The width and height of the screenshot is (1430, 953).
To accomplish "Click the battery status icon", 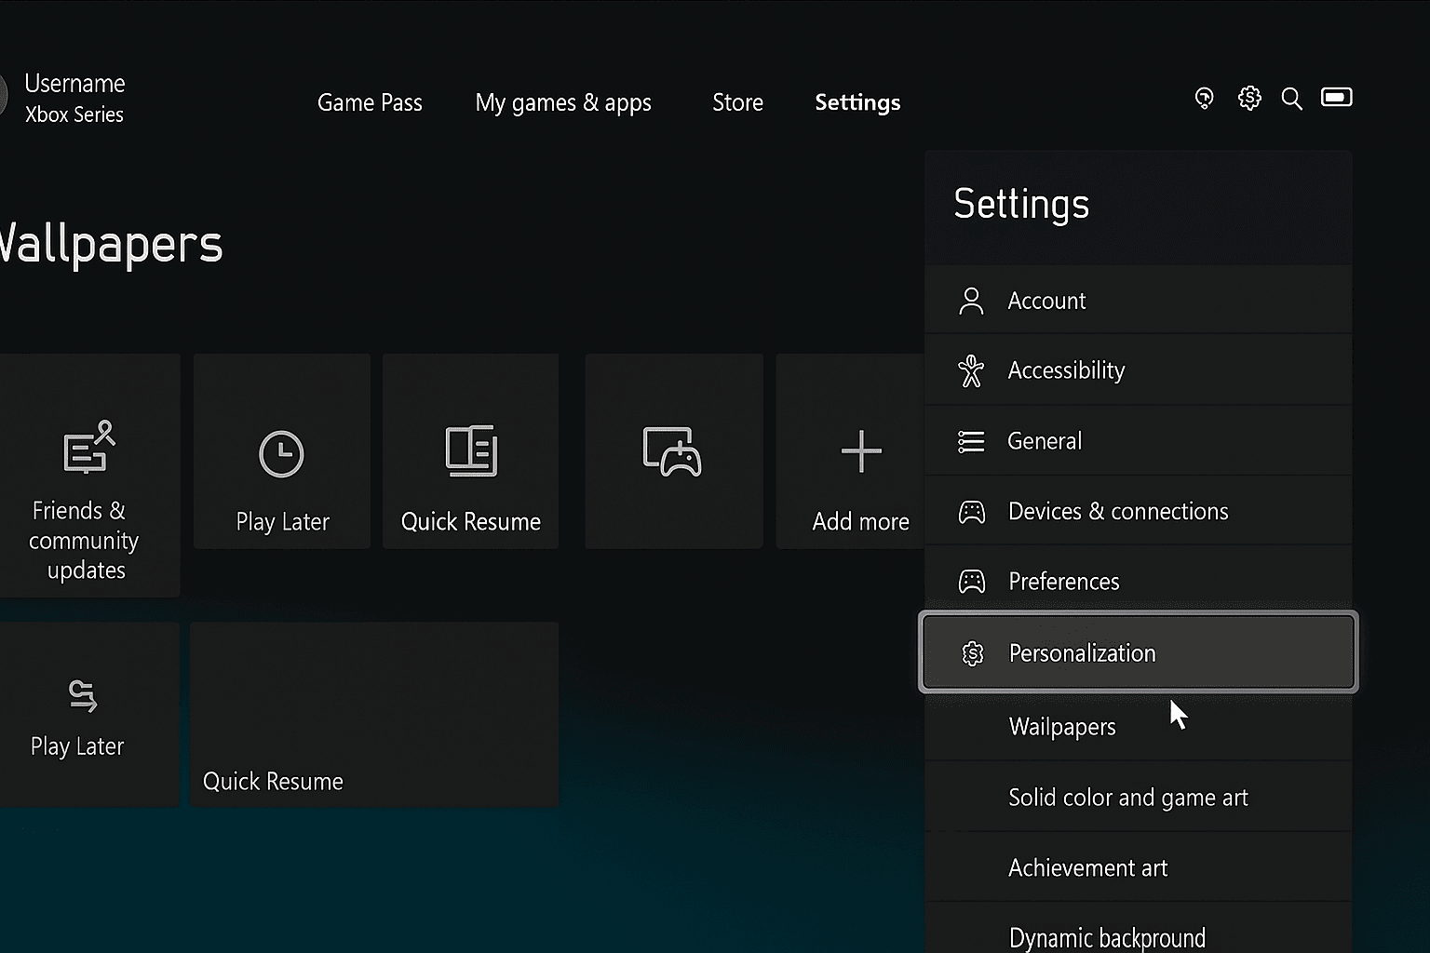I will tap(1336, 98).
